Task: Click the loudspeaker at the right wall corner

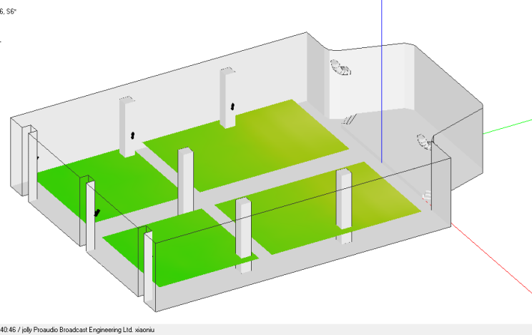Action: pos(425,141)
